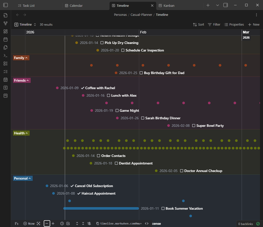Image resolution: width=263 pixels, height=227 pixels.
Task: Copy the timeline link using the copy icon
Action: coord(97,223)
